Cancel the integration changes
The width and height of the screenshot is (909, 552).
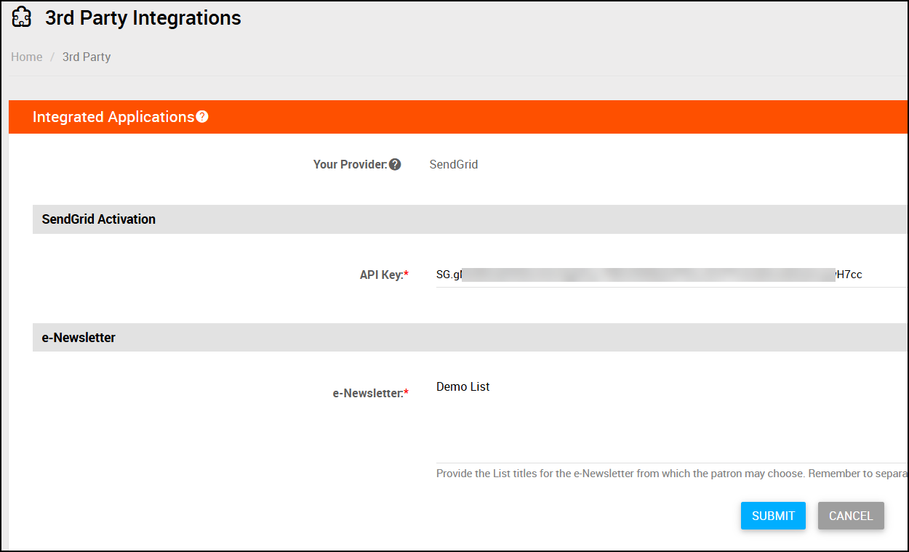(851, 516)
